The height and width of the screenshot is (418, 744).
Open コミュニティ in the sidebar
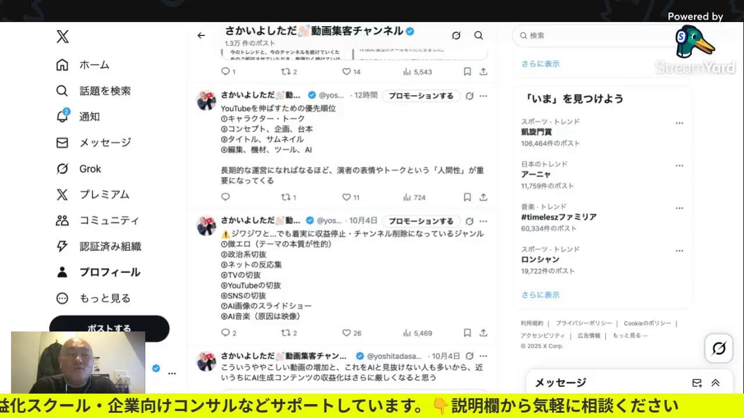pyautogui.click(x=97, y=221)
